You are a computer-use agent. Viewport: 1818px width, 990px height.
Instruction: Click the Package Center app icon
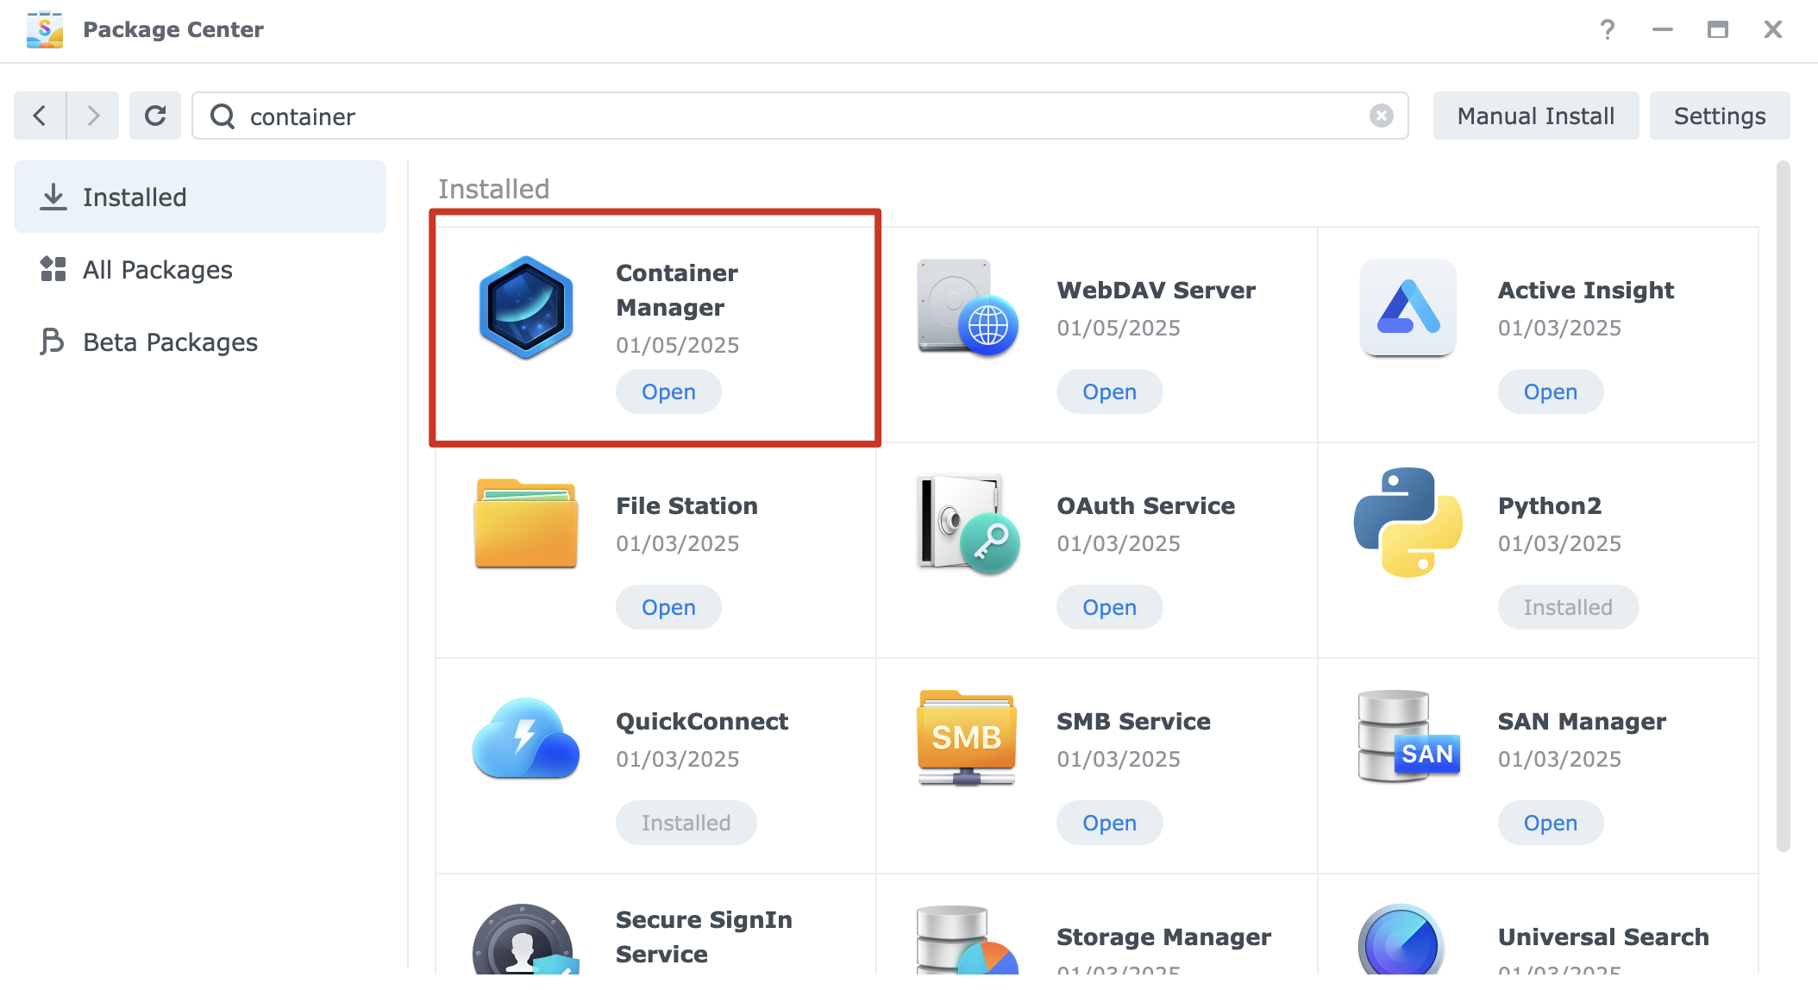[x=45, y=29]
